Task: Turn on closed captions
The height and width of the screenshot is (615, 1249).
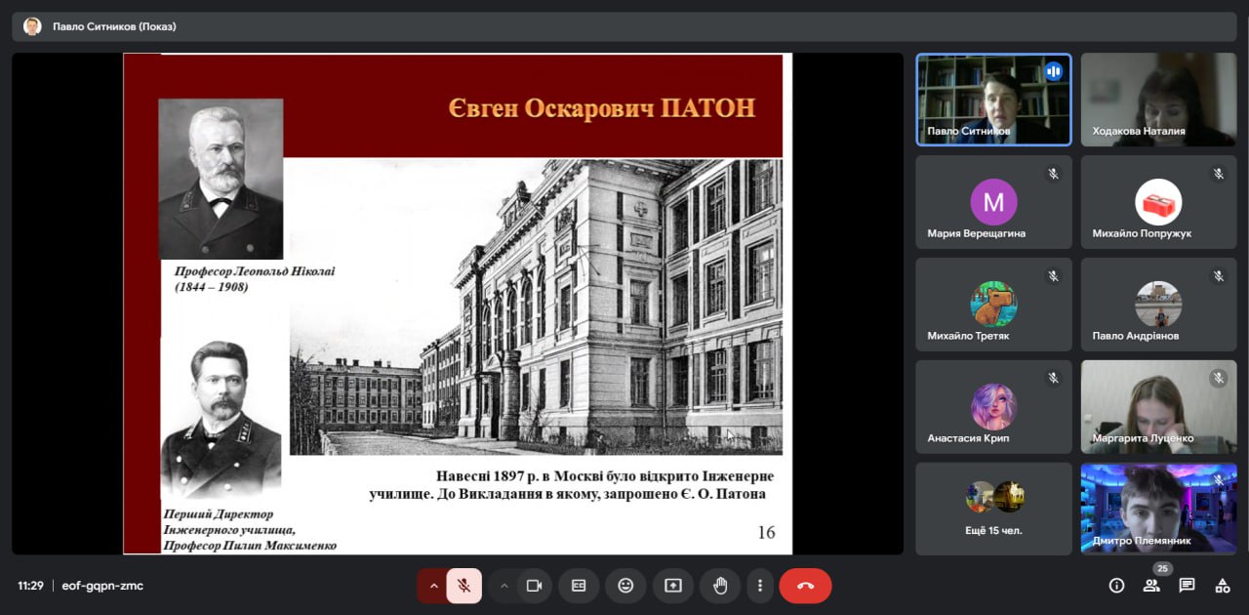Action: click(x=579, y=586)
